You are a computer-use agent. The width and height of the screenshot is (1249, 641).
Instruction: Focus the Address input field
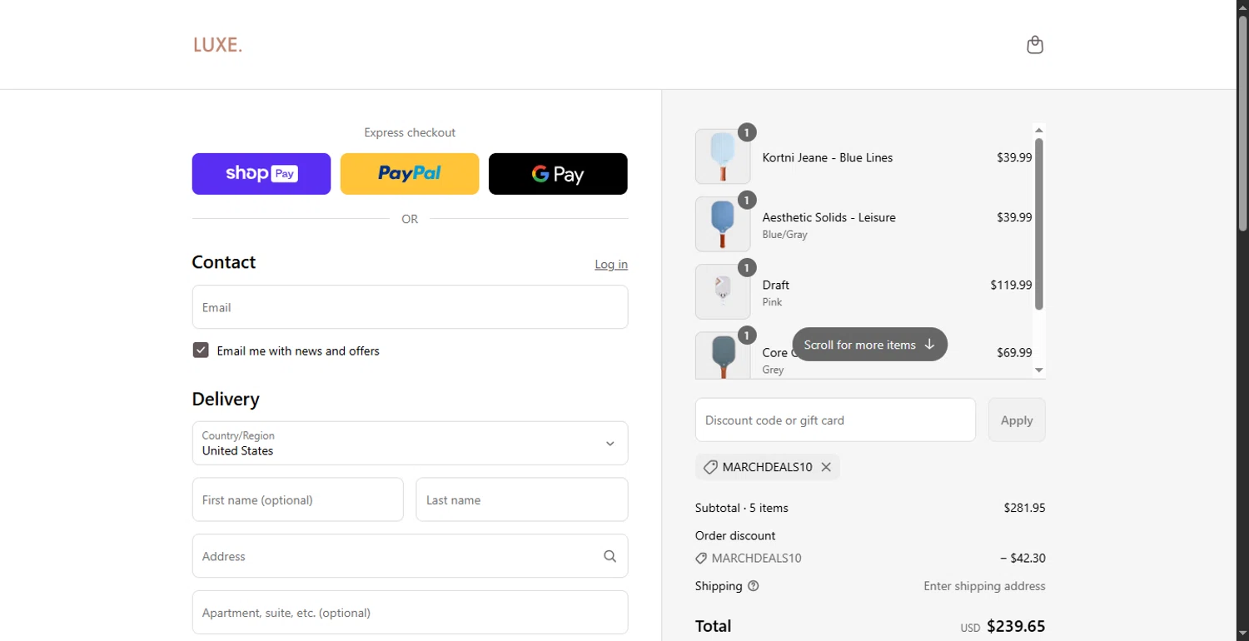(x=410, y=556)
